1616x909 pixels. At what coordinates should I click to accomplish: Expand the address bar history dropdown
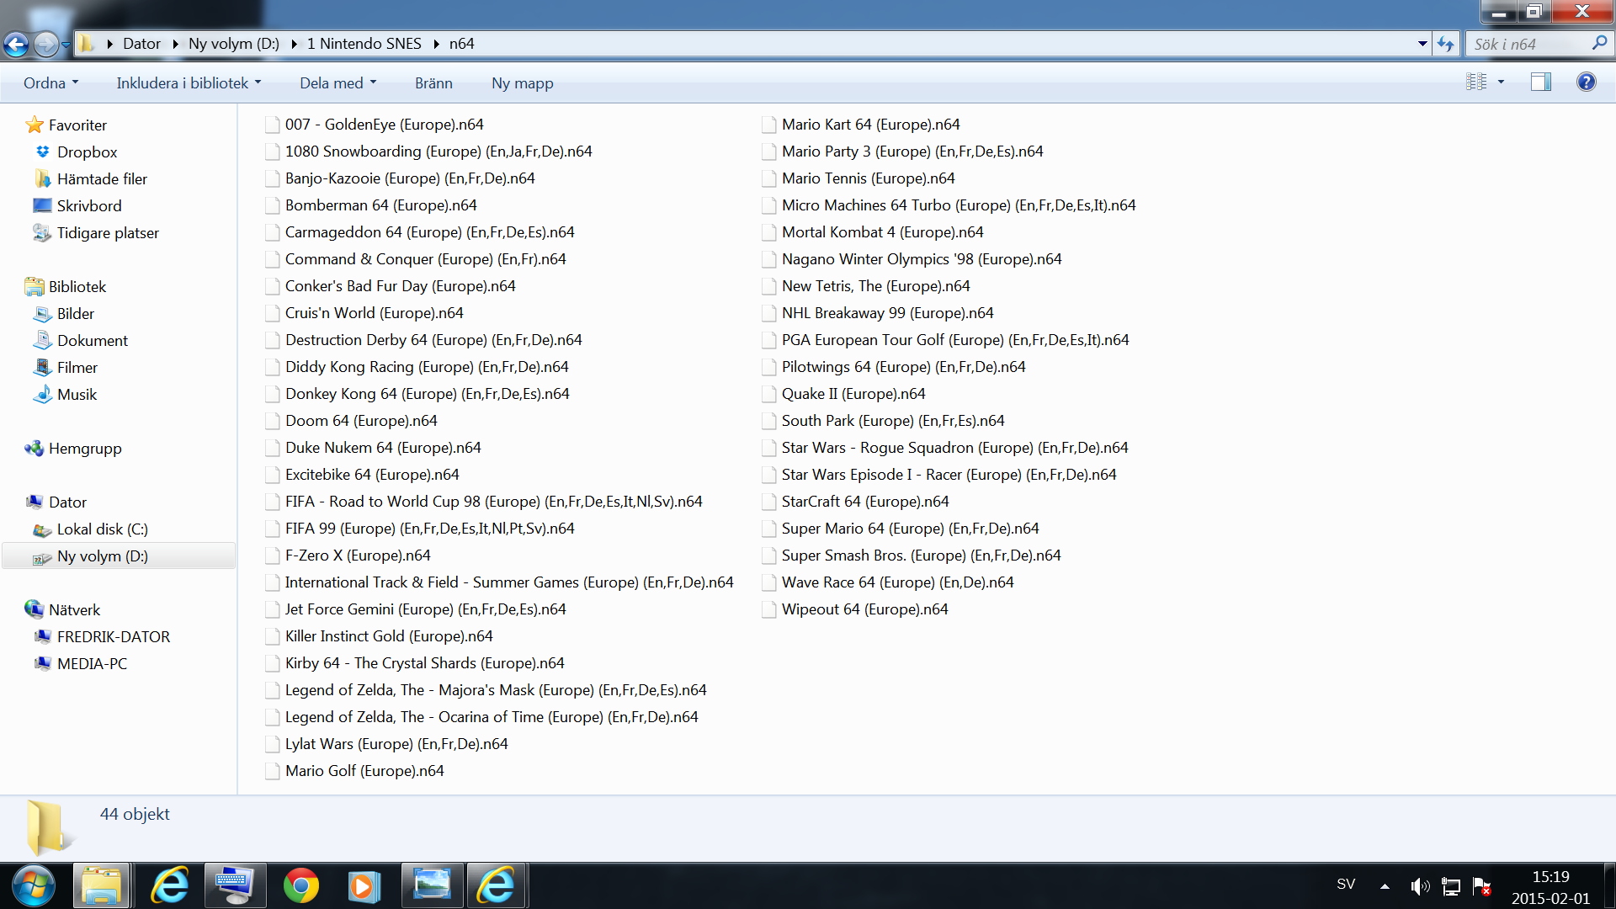point(1422,44)
